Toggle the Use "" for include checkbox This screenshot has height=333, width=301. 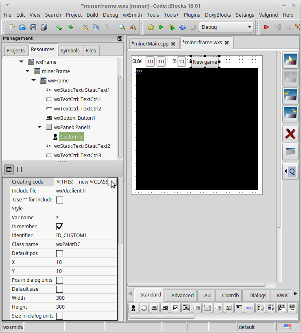(x=59, y=200)
